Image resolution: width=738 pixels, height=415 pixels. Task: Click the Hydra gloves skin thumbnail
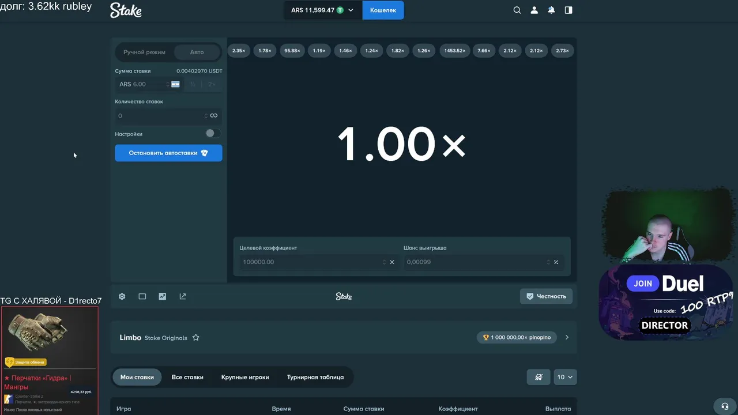(x=39, y=333)
